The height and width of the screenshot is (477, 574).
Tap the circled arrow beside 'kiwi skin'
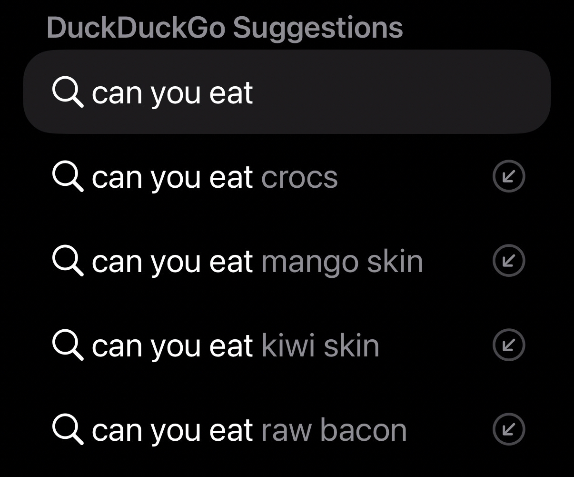click(508, 345)
